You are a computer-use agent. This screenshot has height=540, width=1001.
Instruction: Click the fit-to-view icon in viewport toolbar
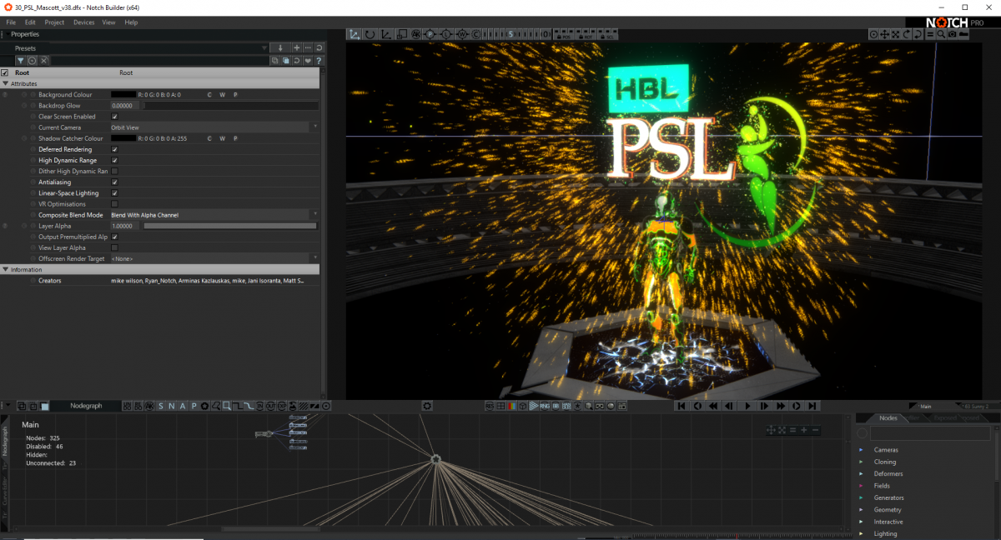coord(896,34)
